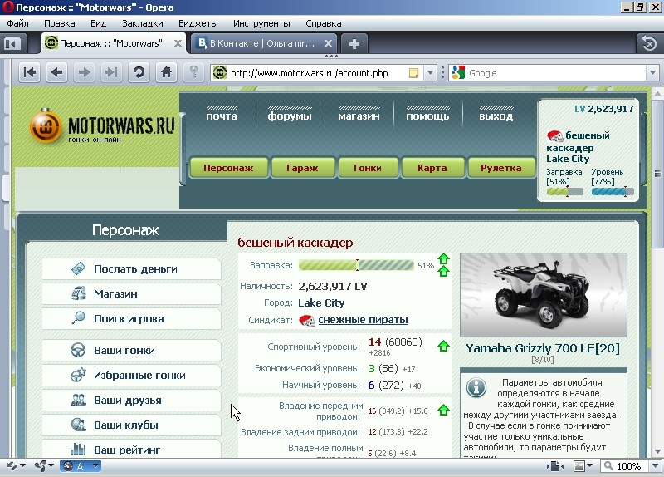Click small Заправка bar in top-right panel
This screenshot has height=477, width=664.
point(565,192)
